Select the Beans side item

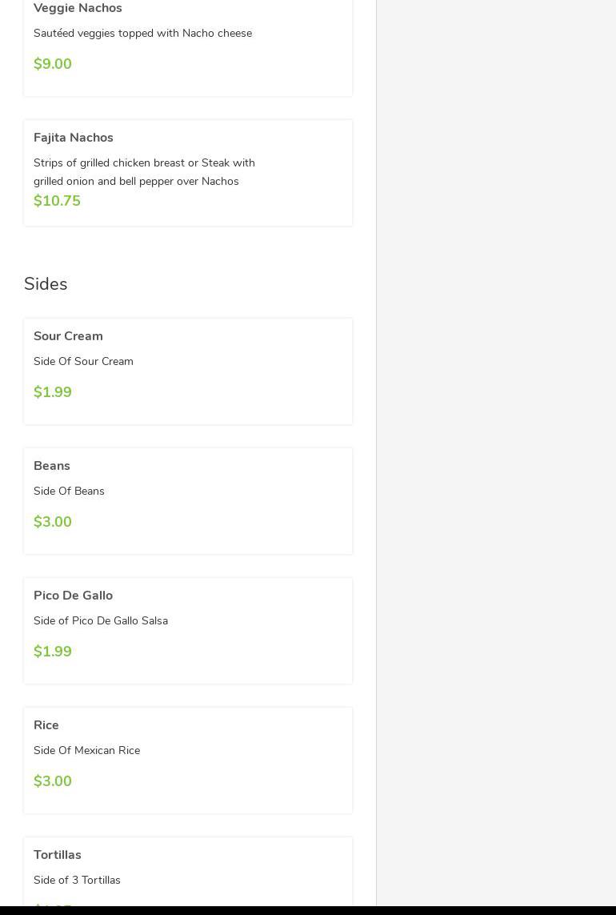pyautogui.click(x=52, y=466)
